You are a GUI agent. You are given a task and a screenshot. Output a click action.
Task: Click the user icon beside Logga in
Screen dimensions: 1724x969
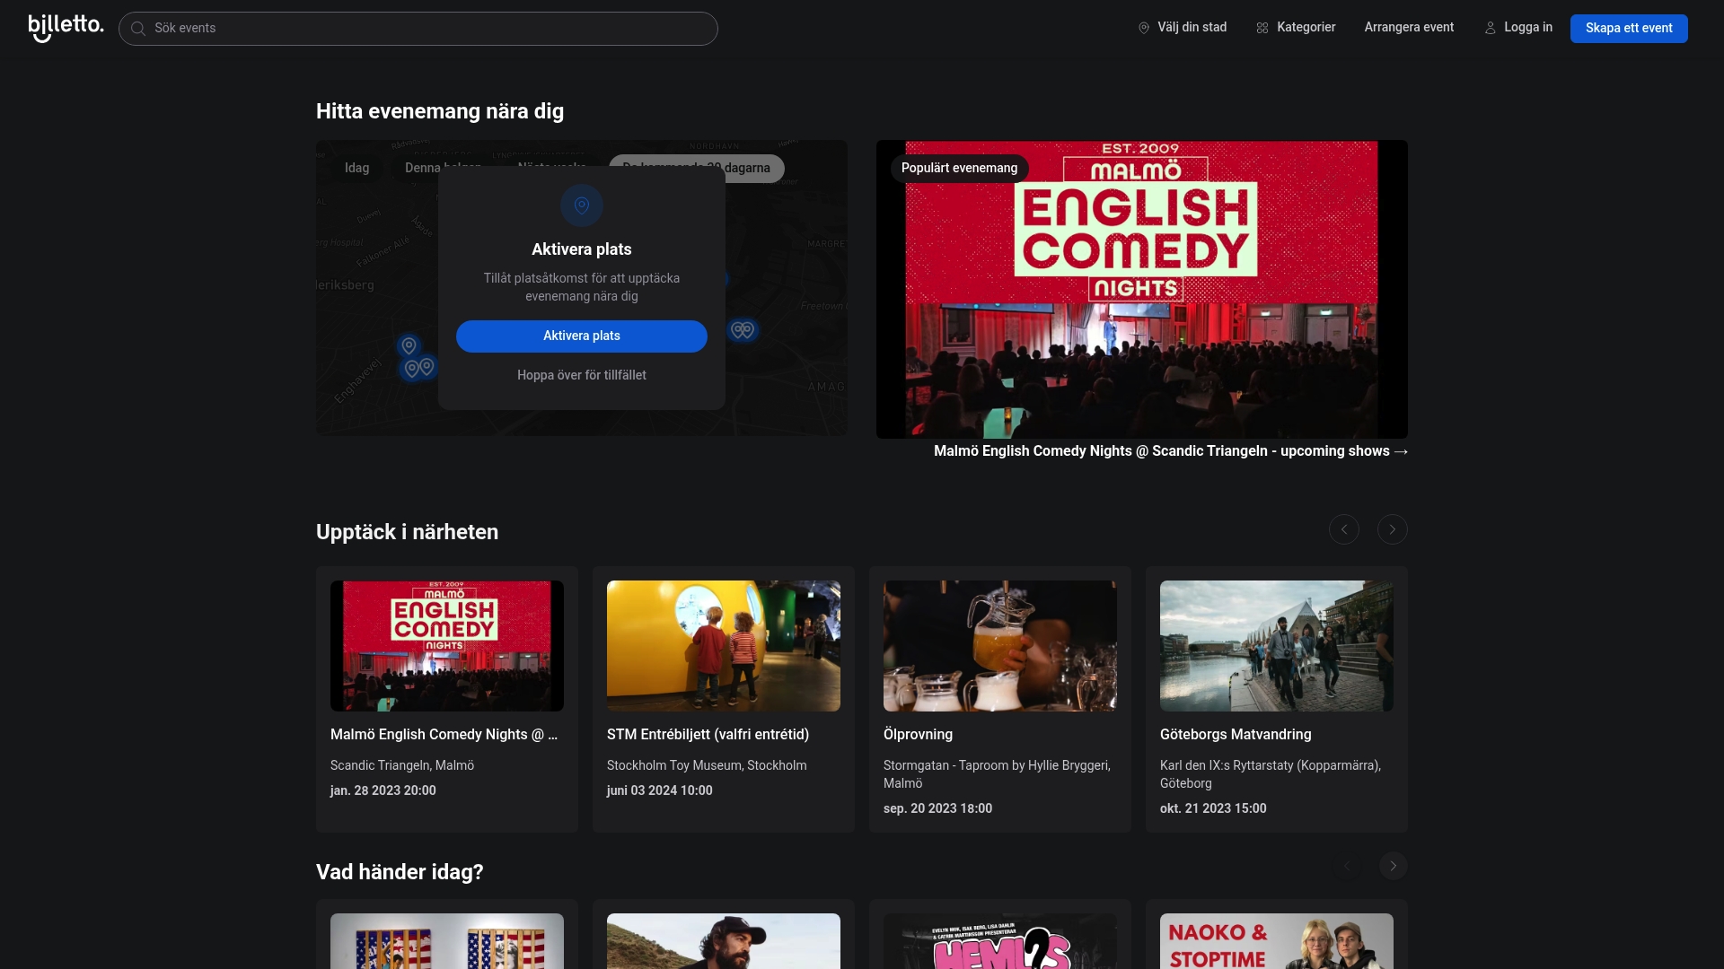[x=1491, y=27]
